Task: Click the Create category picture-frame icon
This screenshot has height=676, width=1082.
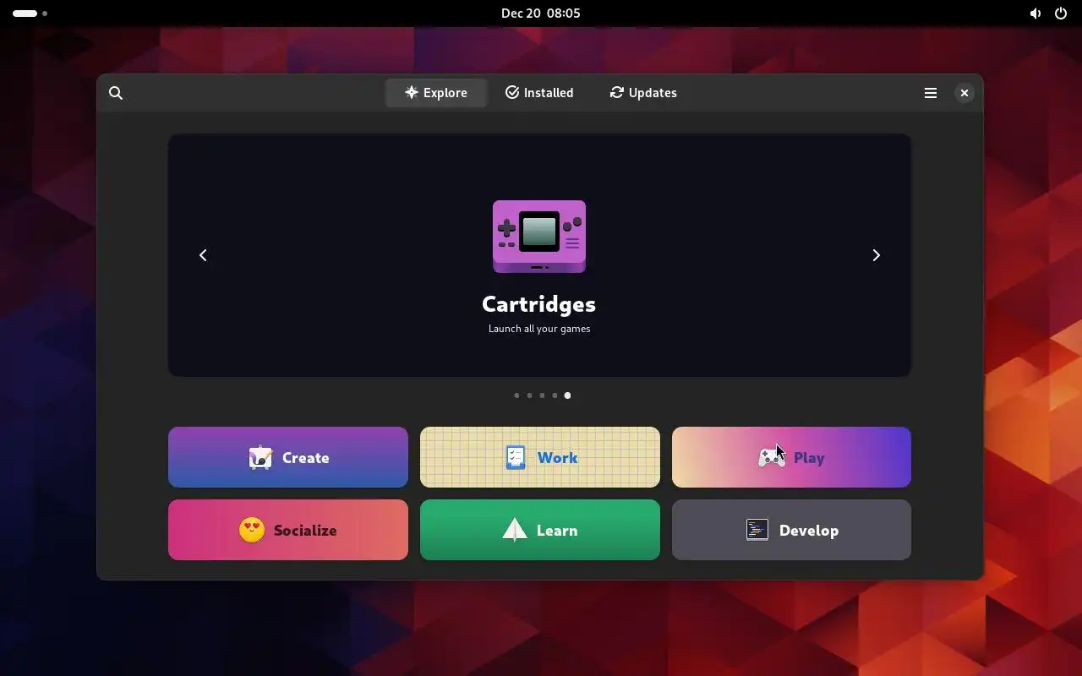Action: click(260, 457)
